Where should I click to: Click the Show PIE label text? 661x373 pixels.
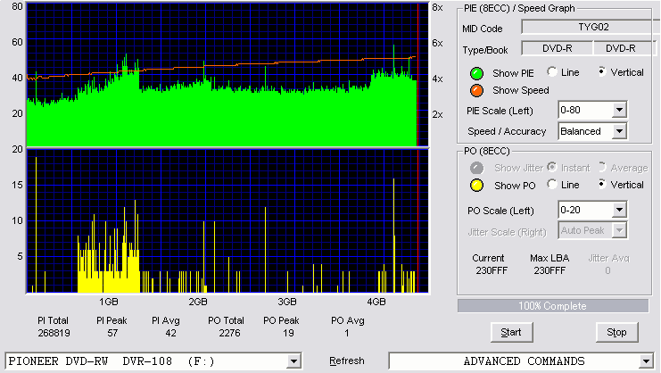pyautogui.click(x=513, y=73)
